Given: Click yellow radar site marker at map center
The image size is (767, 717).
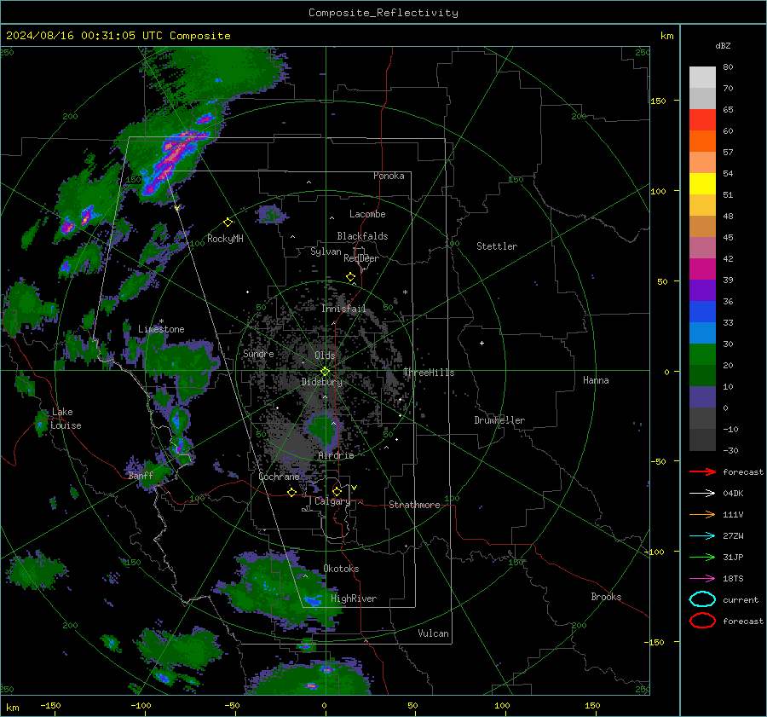Looking at the screenshot, I should coord(325,372).
